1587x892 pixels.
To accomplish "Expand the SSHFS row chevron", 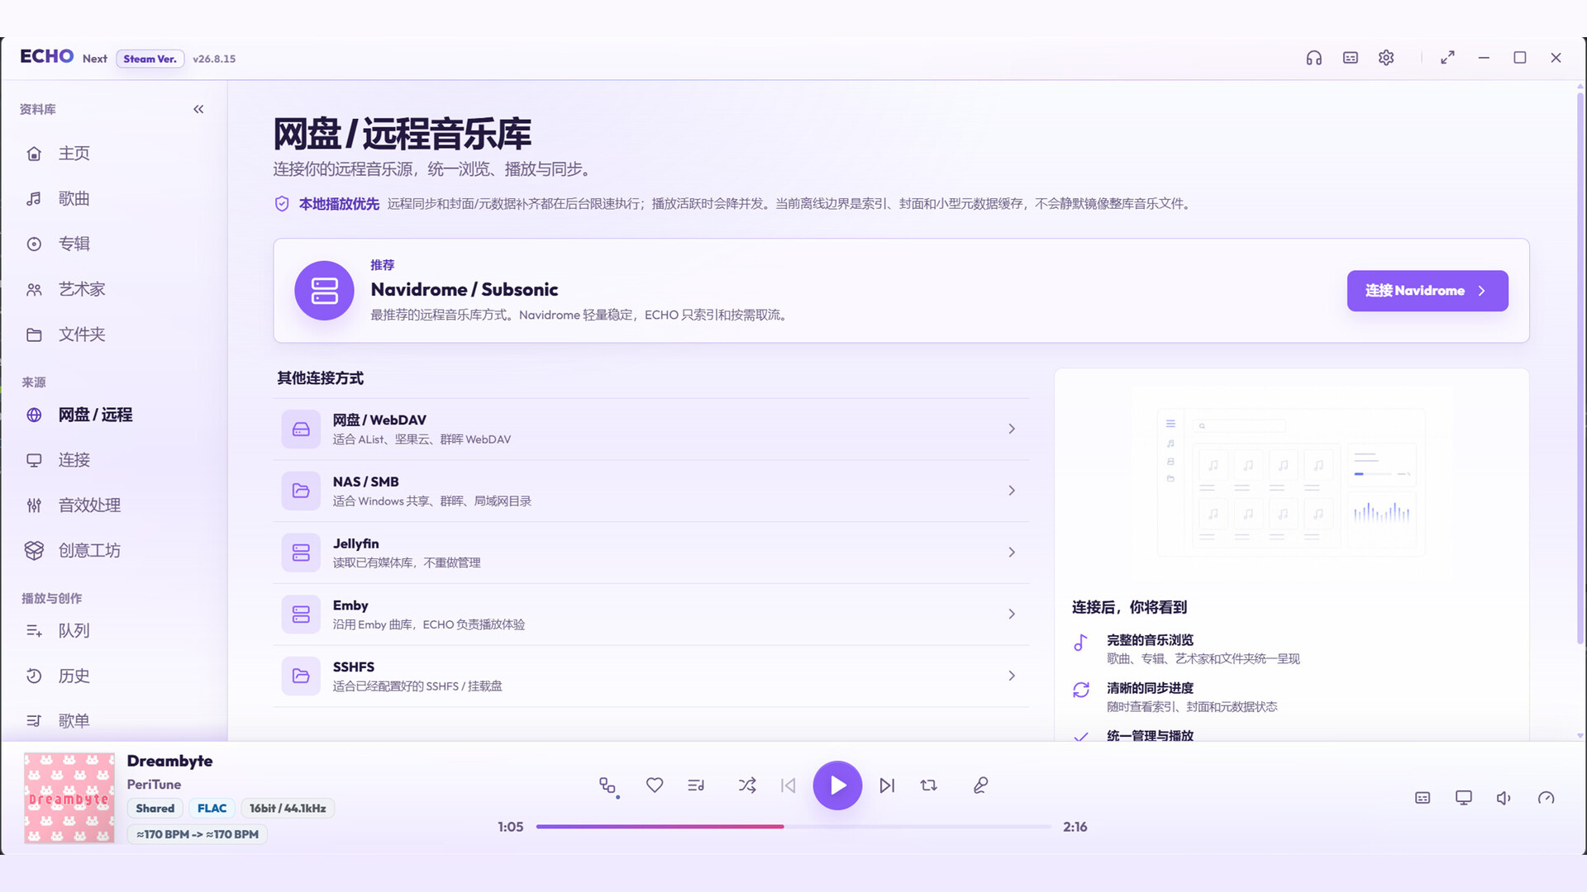I will (1012, 676).
